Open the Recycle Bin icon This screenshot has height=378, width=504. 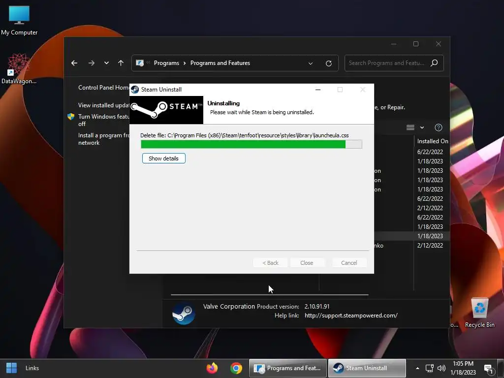pyautogui.click(x=479, y=313)
